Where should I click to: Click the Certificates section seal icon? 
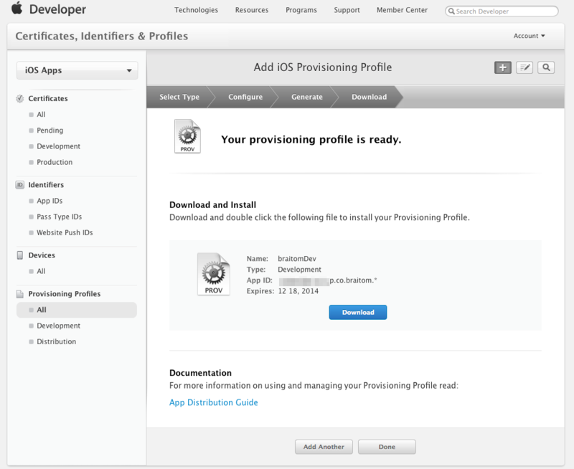(20, 98)
